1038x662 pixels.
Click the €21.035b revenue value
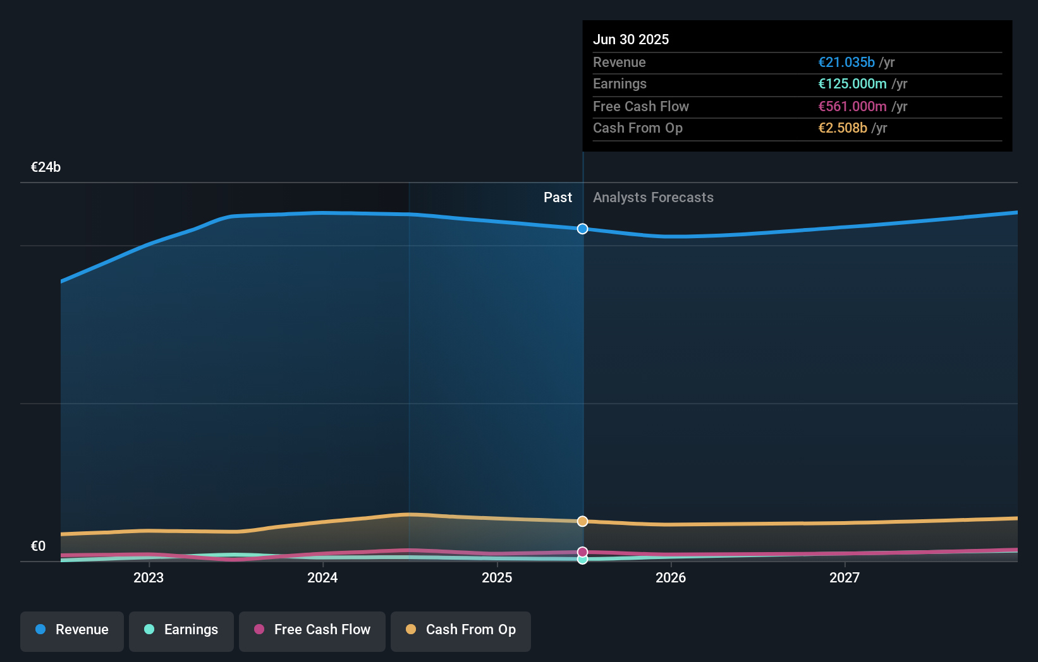(846, 63)
